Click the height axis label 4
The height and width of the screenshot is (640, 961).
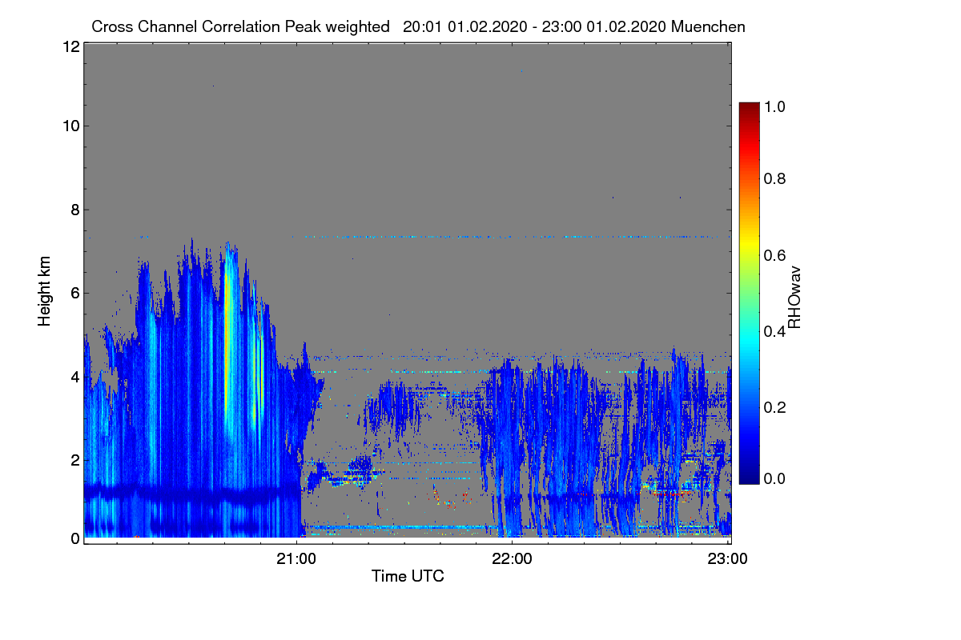point(75,376)
